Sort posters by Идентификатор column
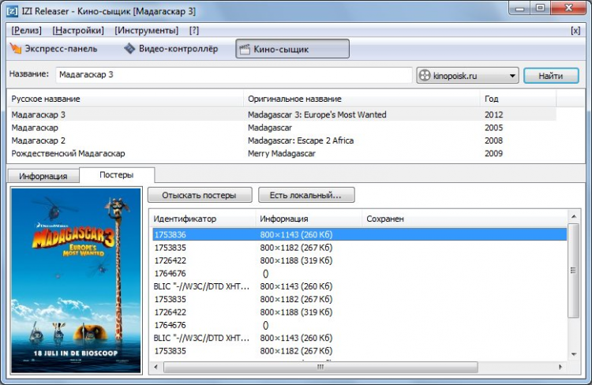 point(204,219)
